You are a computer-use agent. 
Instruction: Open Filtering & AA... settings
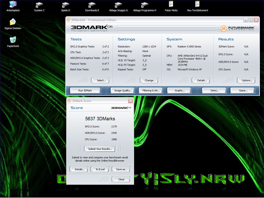[x=151, y=91]
